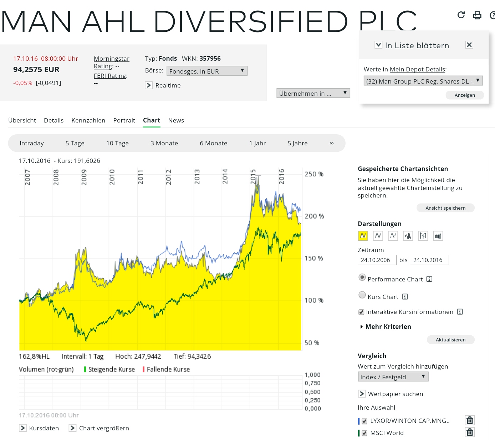Click the refresh page icon
This screenshot has height=440, width=495.
coord(461,15)
